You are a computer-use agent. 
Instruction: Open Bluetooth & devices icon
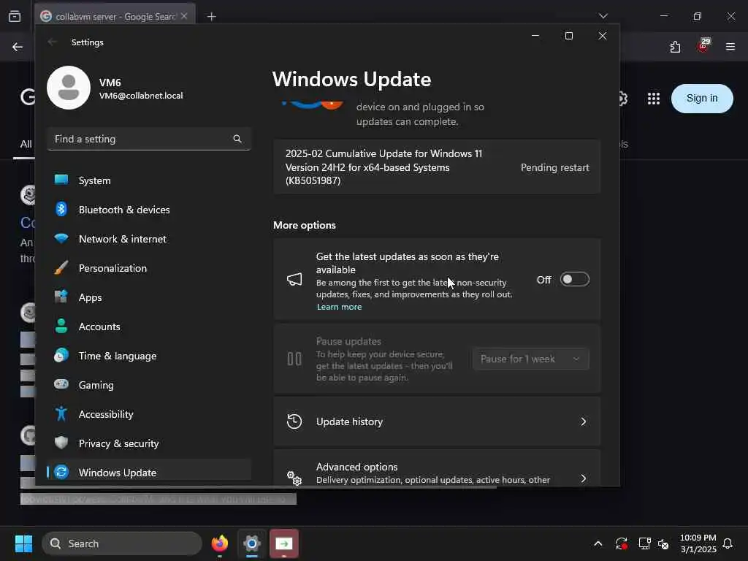pyautogui.click(x=61, y=209)
